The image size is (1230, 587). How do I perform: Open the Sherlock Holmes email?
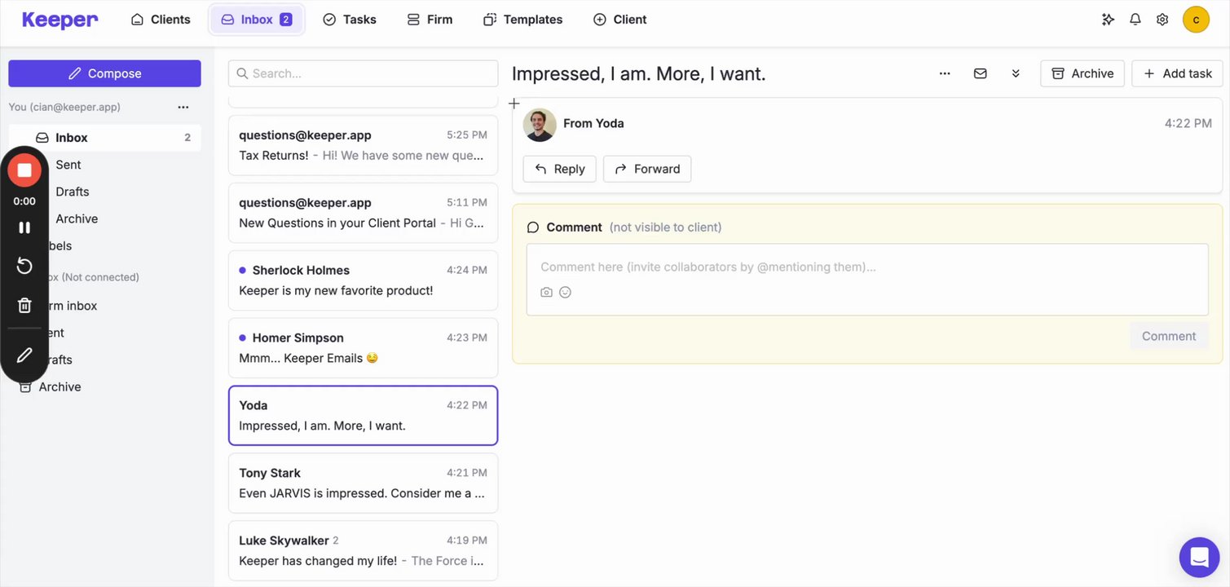click(363, 280)
